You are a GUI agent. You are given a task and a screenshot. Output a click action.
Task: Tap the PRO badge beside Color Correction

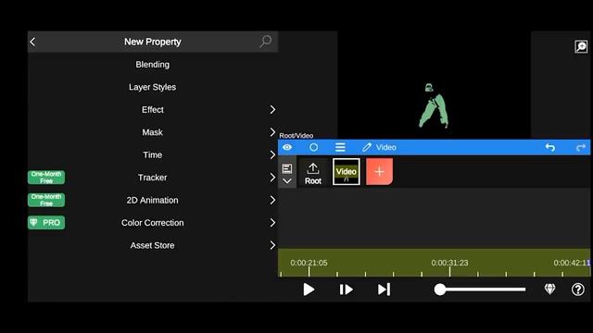[46, 223]
